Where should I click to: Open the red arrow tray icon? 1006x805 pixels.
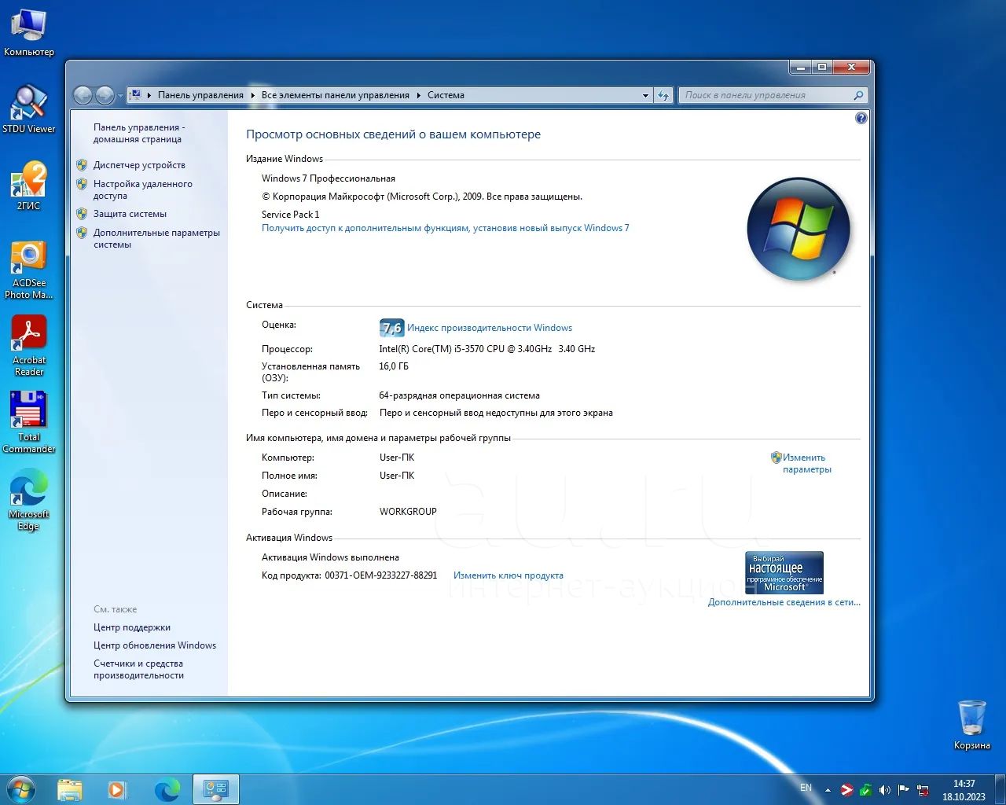pyautogui.click(x=847, y=789)
